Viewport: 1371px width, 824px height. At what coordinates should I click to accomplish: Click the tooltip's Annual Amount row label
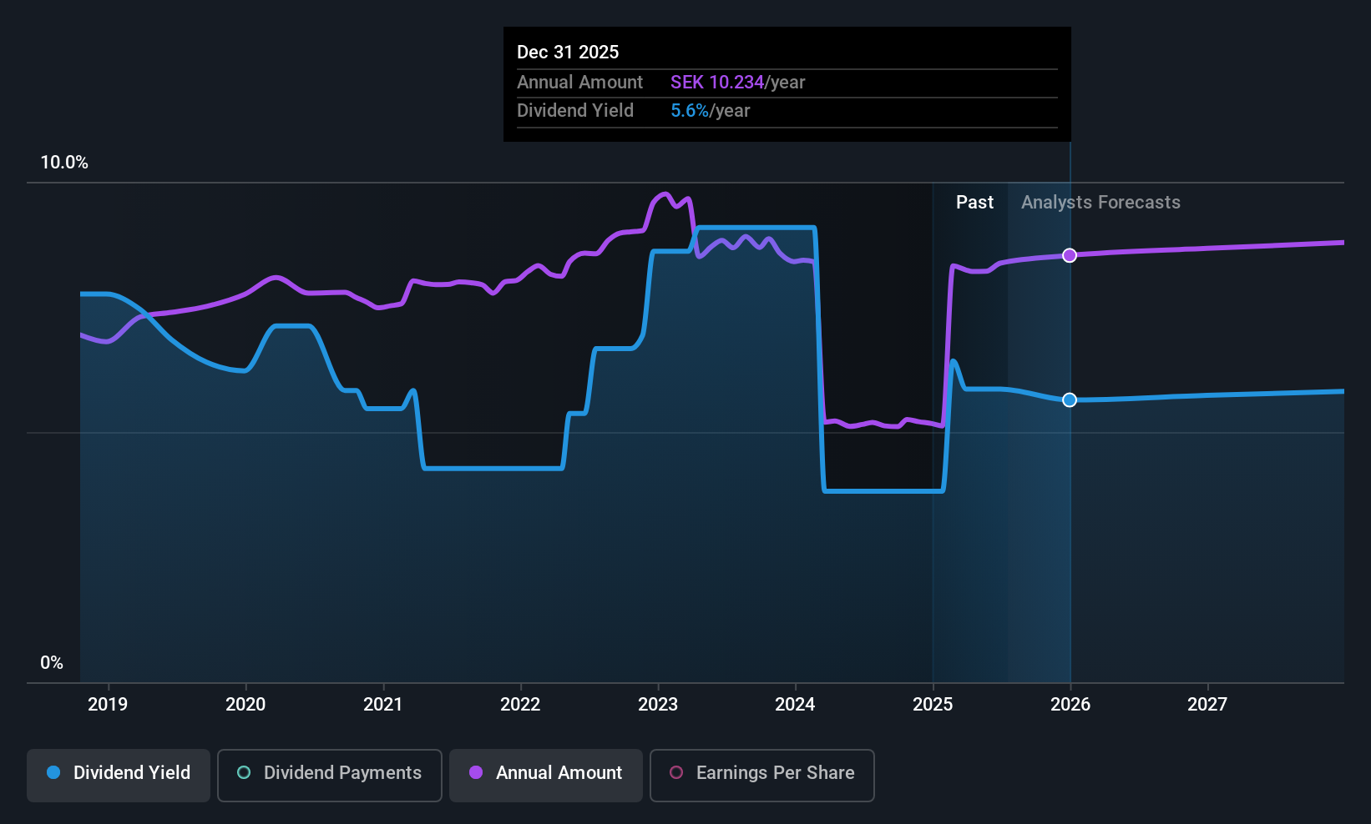(579, 83)
